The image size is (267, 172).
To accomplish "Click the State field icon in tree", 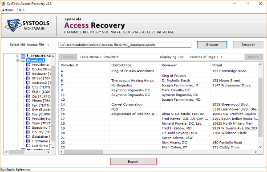I will point(28,92).
